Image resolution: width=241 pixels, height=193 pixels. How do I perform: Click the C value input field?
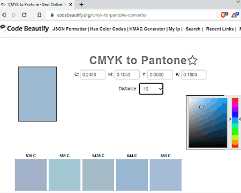click(x=93, y=74)
